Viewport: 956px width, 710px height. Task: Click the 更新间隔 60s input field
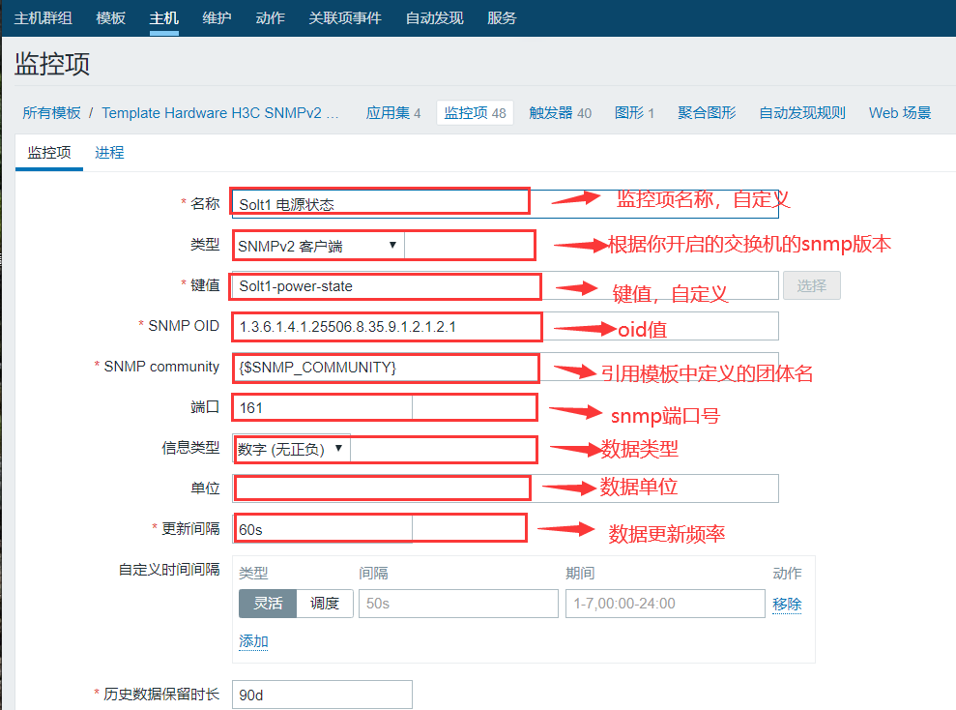pos(322,529)
